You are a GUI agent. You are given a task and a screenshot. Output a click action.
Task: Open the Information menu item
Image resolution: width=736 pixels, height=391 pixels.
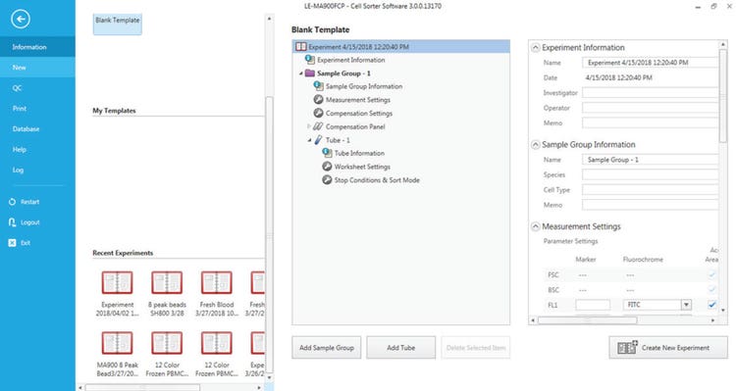click(x=37, y=47)
